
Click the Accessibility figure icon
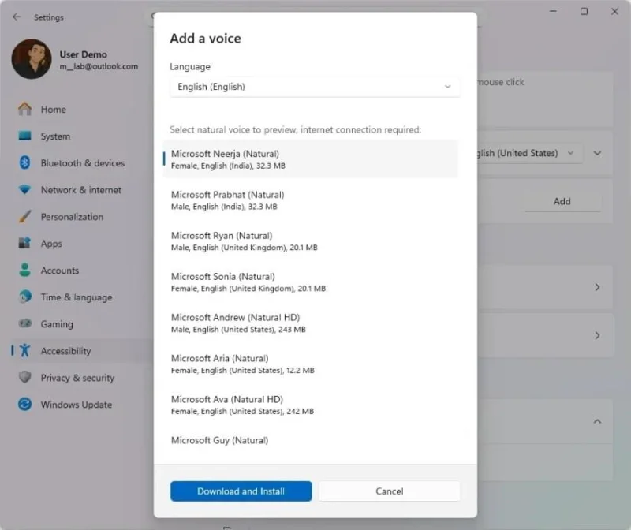25,350
